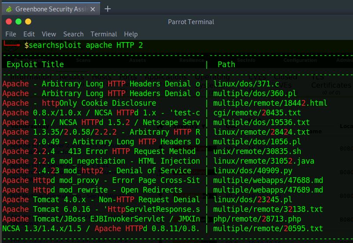The height and width of the screenshot is (243, 353).
Task: Open a new browser tab with plus button
Action: [108, 9]
